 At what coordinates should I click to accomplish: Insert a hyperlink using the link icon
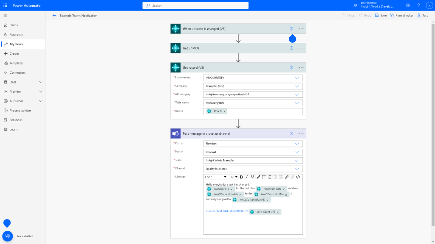286,177
